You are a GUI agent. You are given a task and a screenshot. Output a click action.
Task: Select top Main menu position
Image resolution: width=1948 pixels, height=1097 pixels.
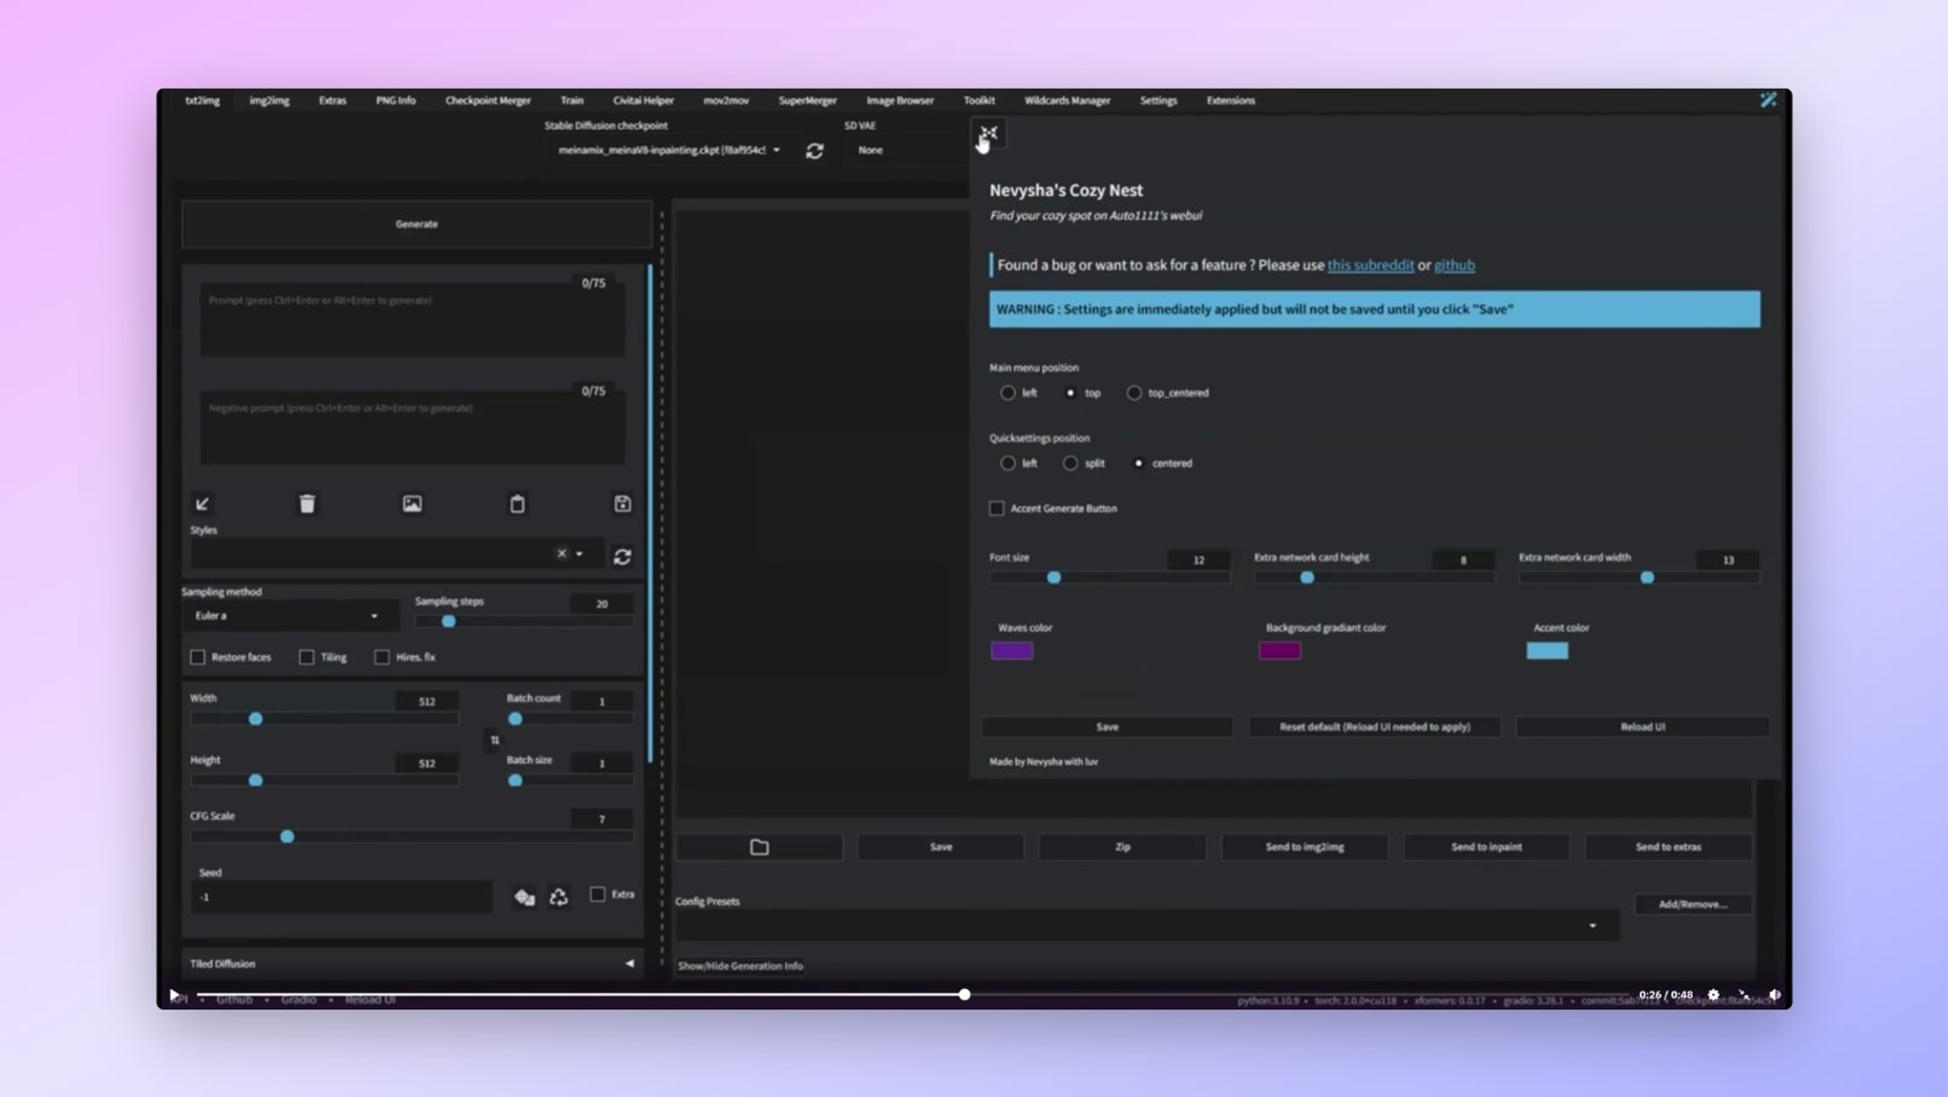(1070, 393)
